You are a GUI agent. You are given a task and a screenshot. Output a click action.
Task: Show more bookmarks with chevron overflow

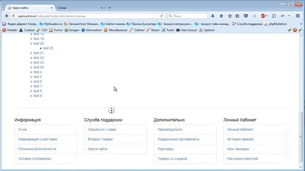(x=301, y=24)
